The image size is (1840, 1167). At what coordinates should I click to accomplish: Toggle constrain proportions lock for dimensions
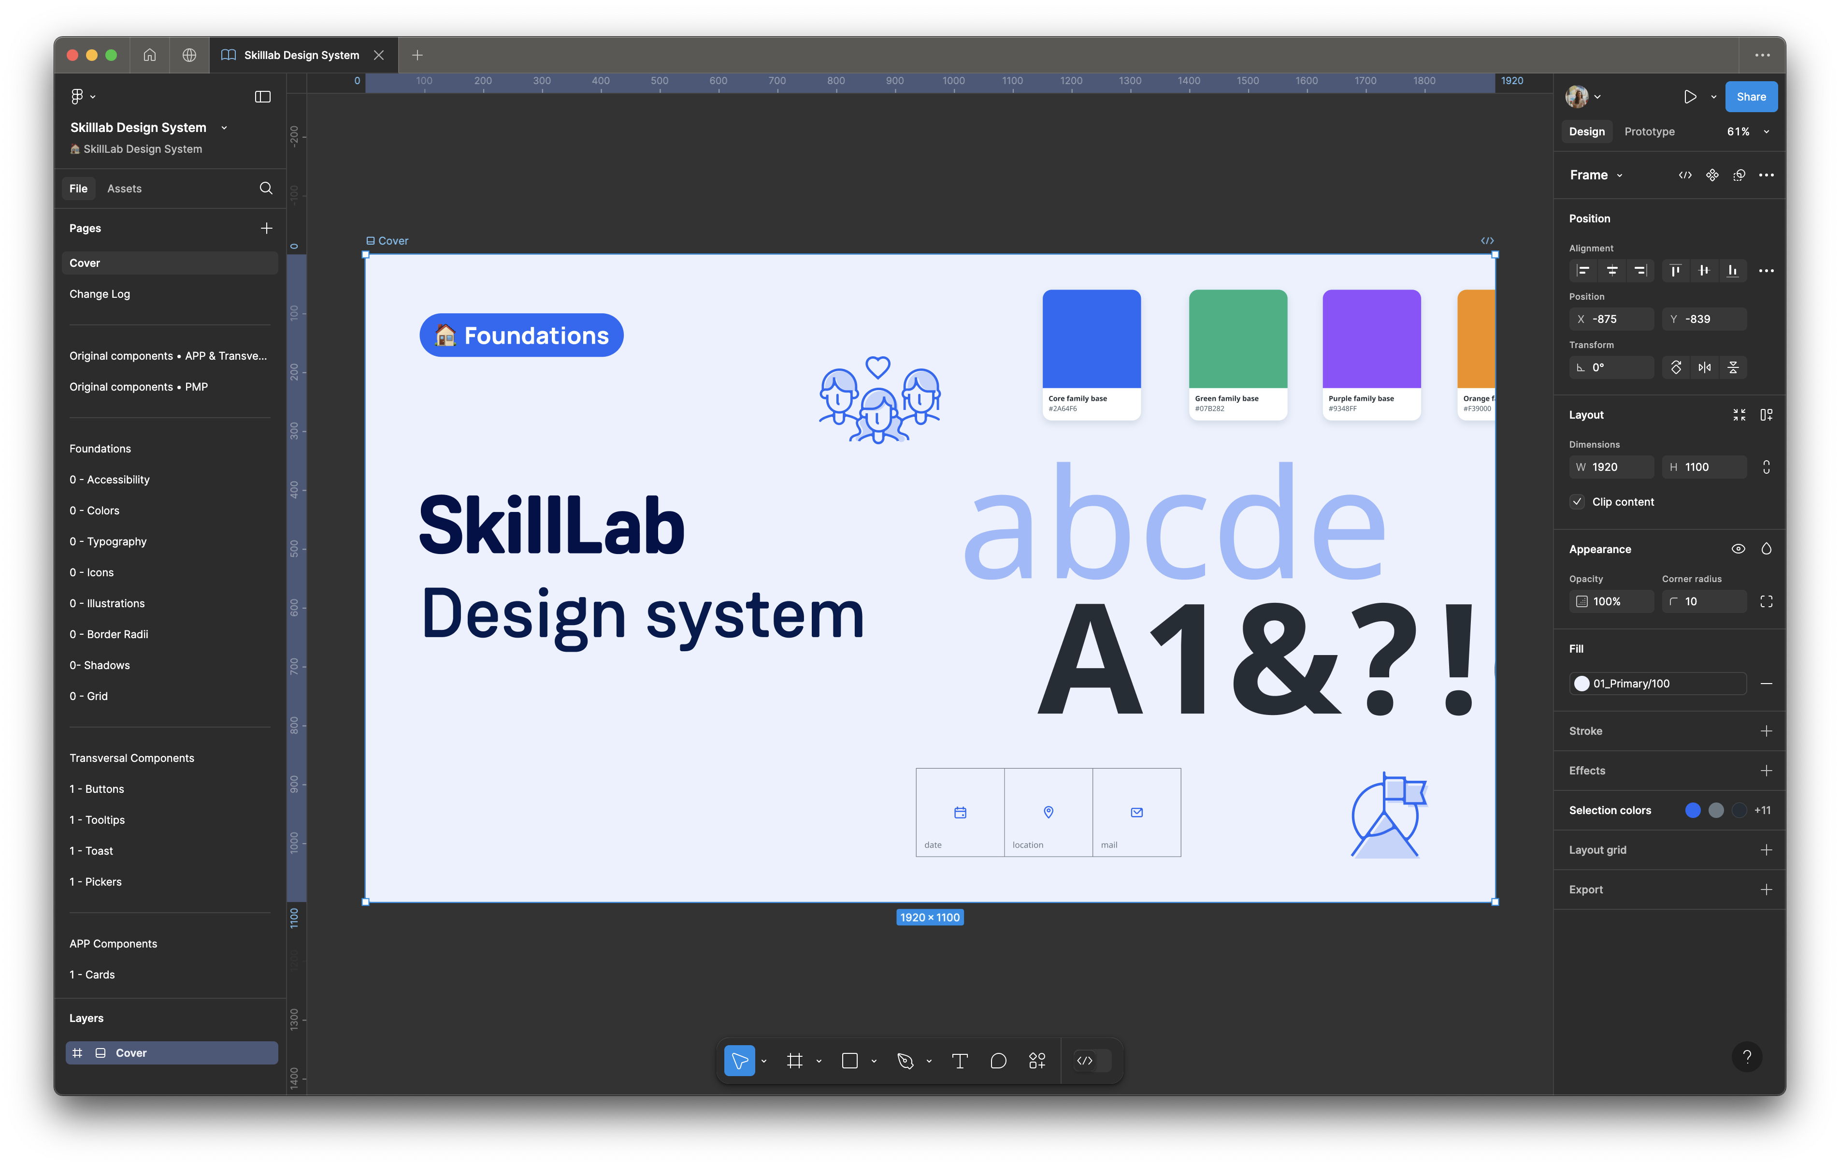coord(1766,467)
